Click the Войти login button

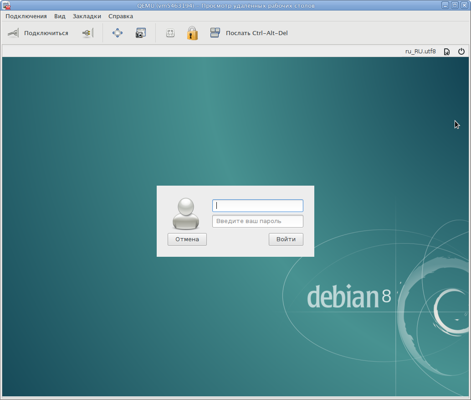click(x=286, y=239)
